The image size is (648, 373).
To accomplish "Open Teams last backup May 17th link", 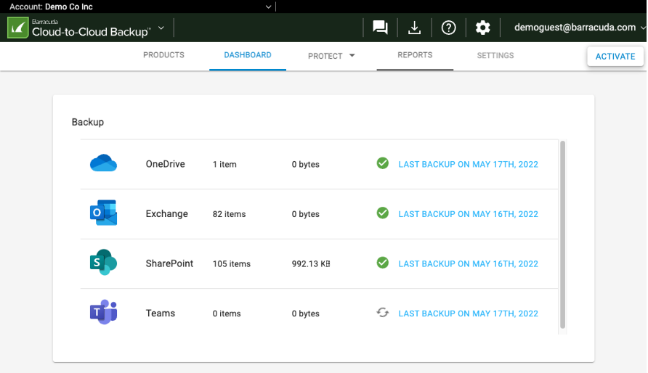I will pos(469,313).
